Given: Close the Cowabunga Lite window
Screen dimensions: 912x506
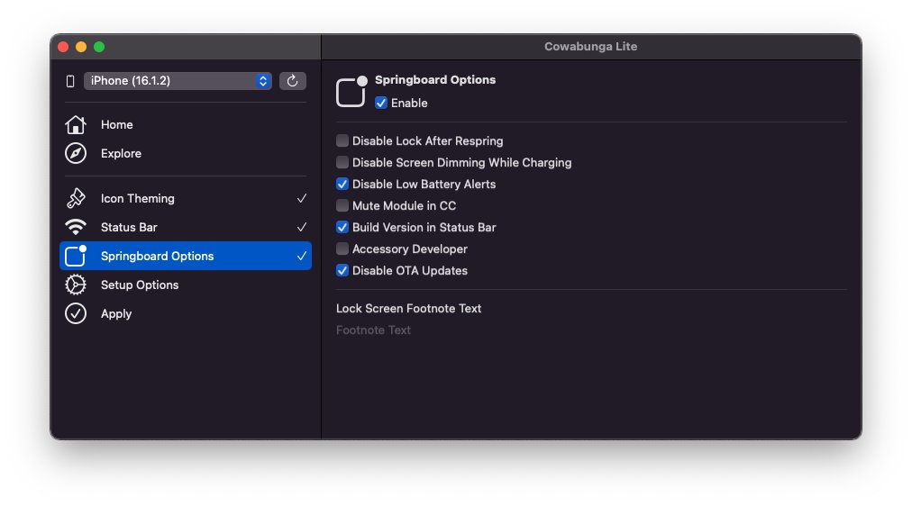Looking at the screenshot, I should click(x=63, y=47).
